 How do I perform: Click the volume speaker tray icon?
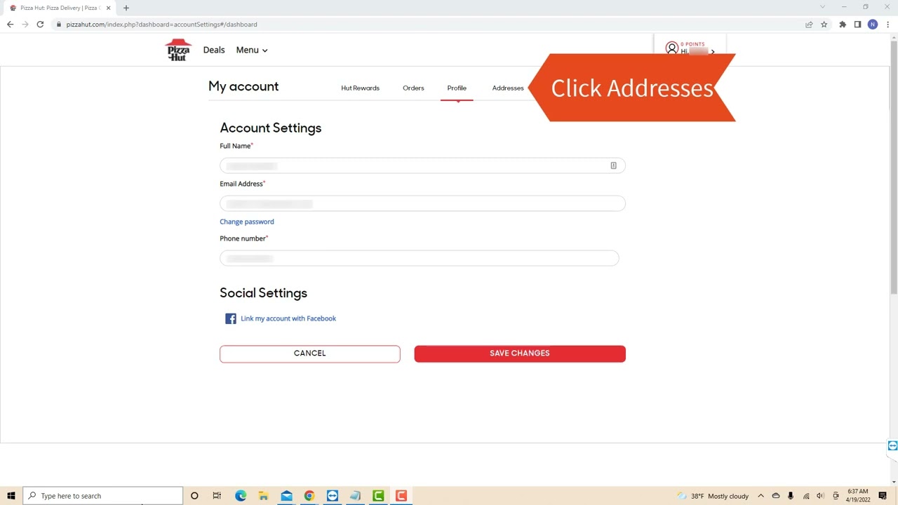pos(820,496)
